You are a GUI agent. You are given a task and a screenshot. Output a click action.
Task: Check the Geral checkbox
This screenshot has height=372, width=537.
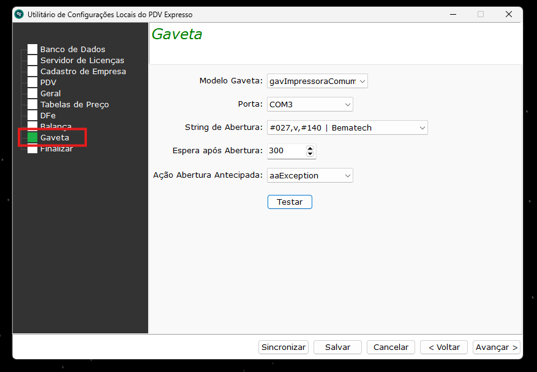[x=31, y=93]
